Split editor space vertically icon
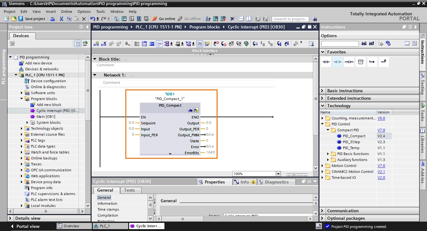Viewport: 427px width, 231px height. (x=249, y=19)
